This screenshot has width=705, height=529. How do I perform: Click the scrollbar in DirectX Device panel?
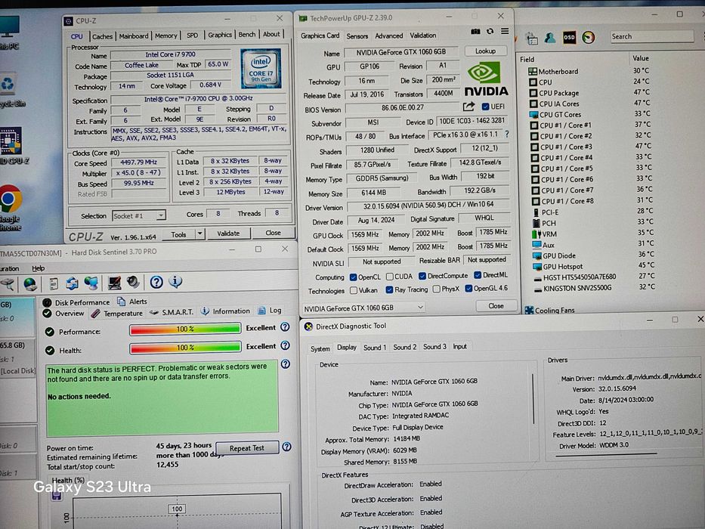click(x=533, y=398)
